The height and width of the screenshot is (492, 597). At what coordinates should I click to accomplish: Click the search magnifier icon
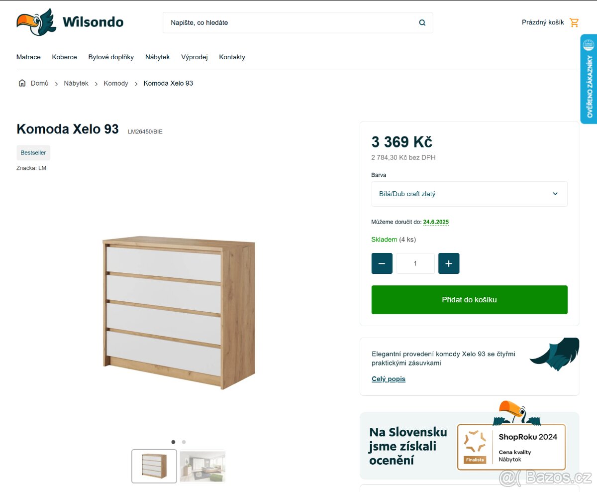(422, 22)
